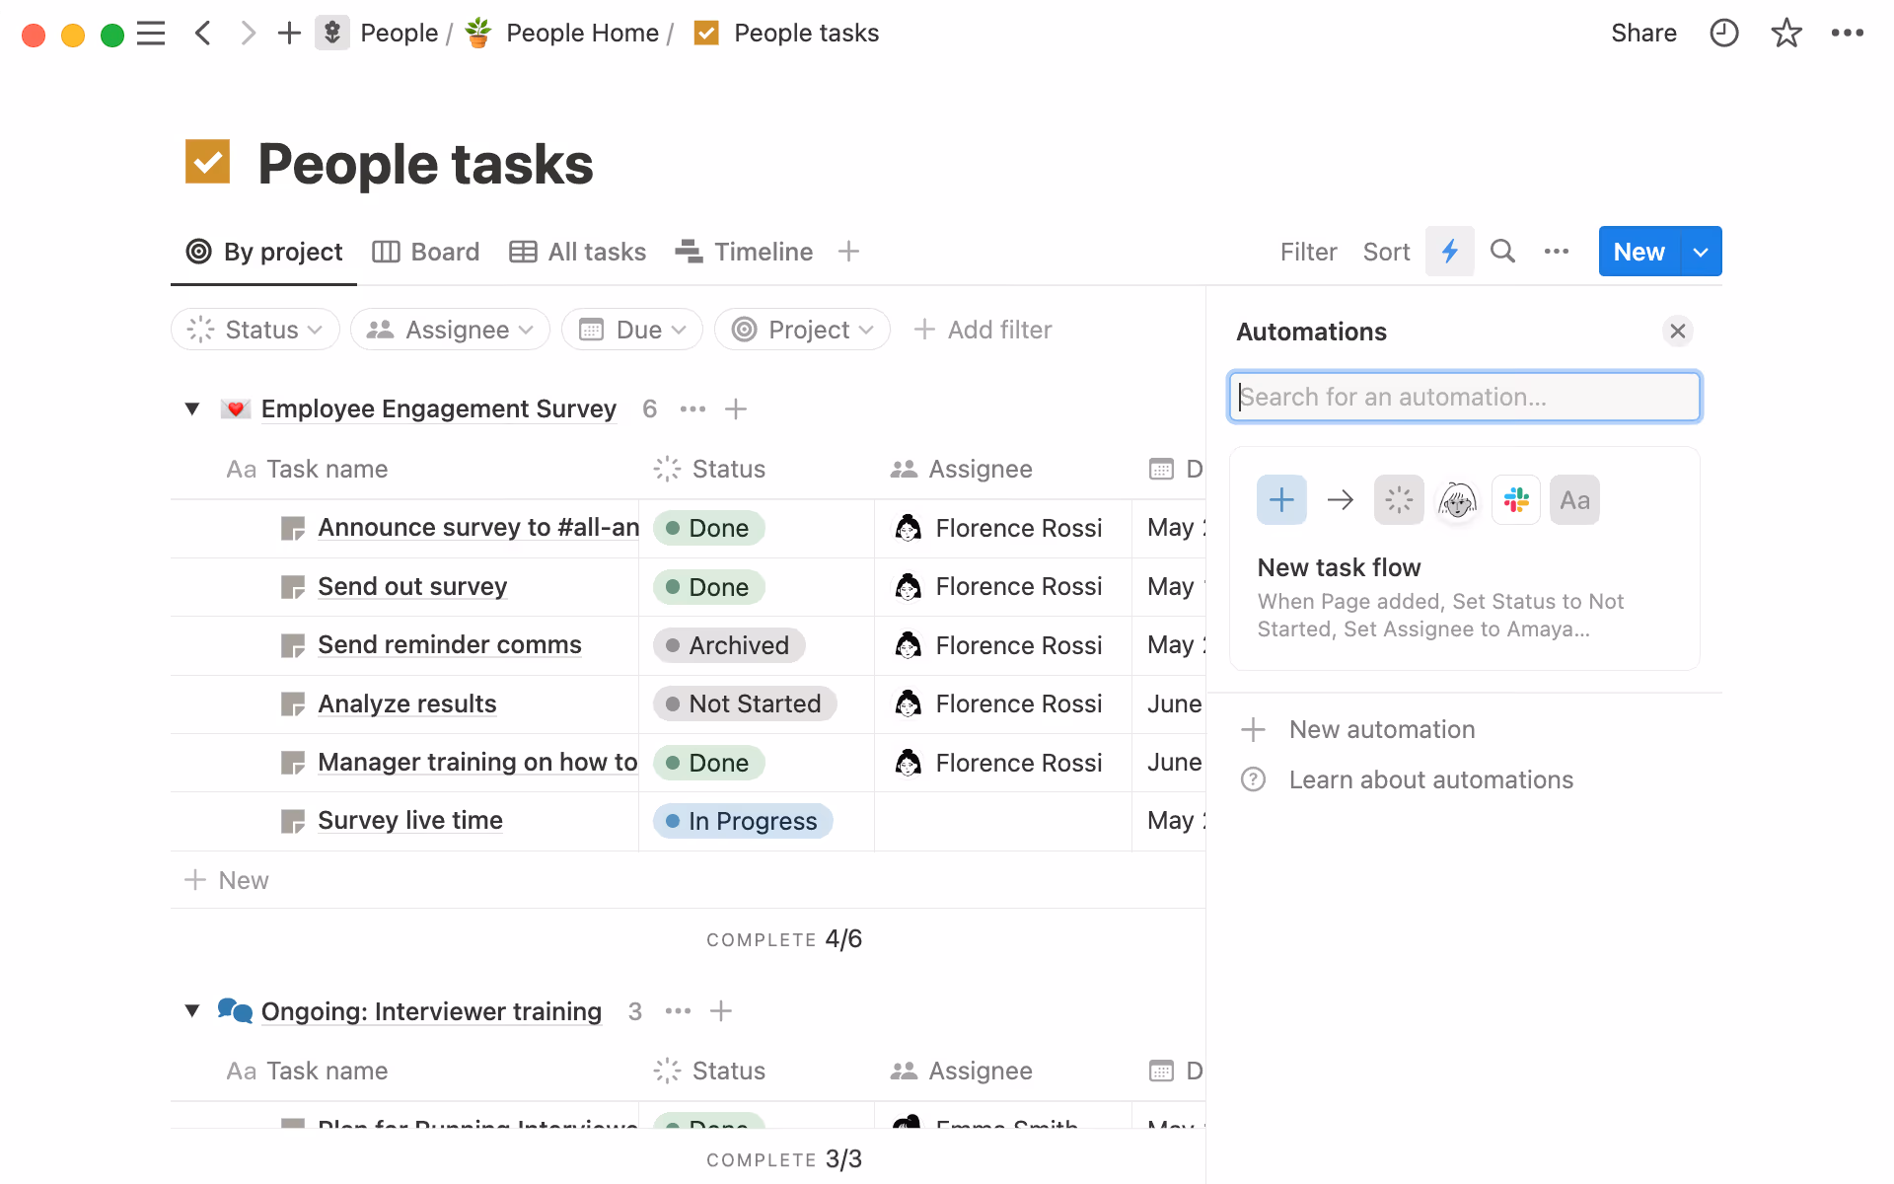Open the page history clock icon
The image size is (1894, 1184).
(x=1723, y=33)
